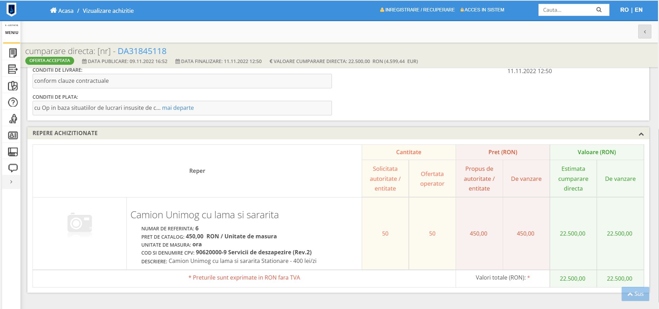Click the 11.11.2022 12:50 date value
659x309 pixels.
pyautogui.click(x=529, y=71)
